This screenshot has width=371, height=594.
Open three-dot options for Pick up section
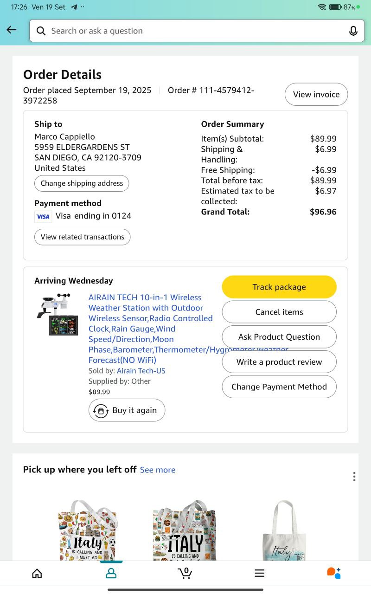(354, 477)
